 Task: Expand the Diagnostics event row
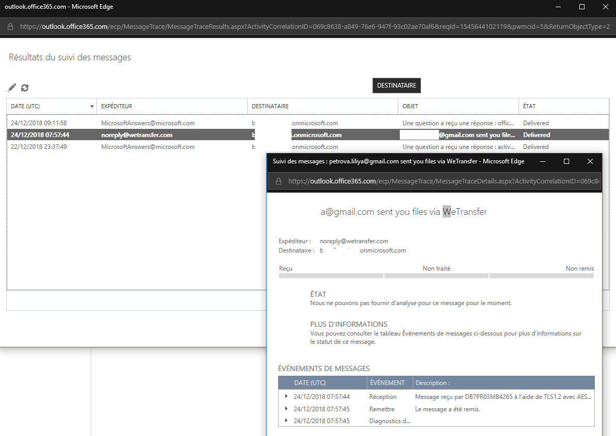[x=286, y=421]
